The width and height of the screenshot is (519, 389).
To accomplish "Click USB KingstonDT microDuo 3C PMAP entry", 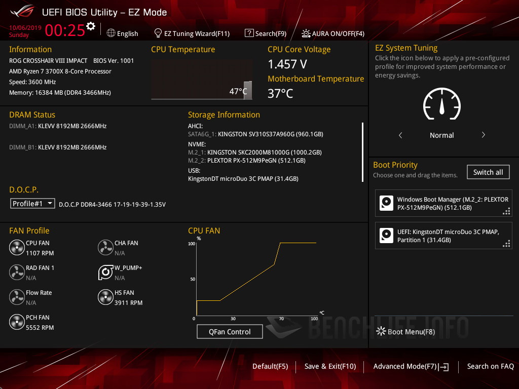I will 243,179.
